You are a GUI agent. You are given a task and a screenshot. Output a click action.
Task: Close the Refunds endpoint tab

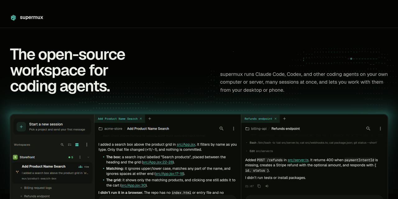275,119
